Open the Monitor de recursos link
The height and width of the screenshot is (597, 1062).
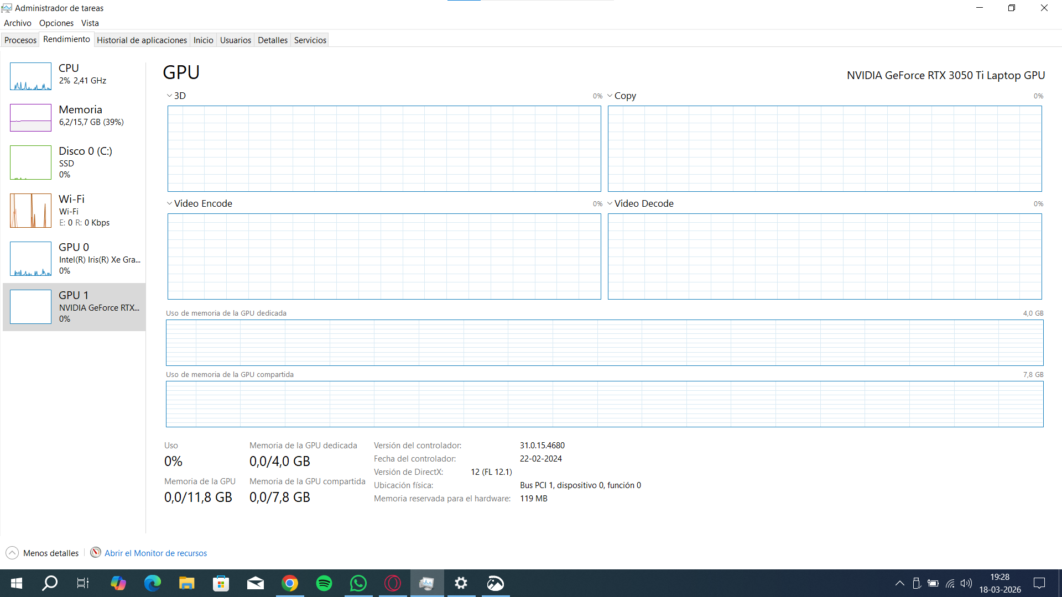155,552
